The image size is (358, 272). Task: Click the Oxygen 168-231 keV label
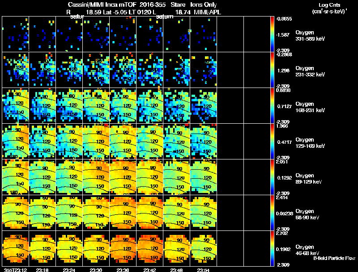tap(310, 107)
